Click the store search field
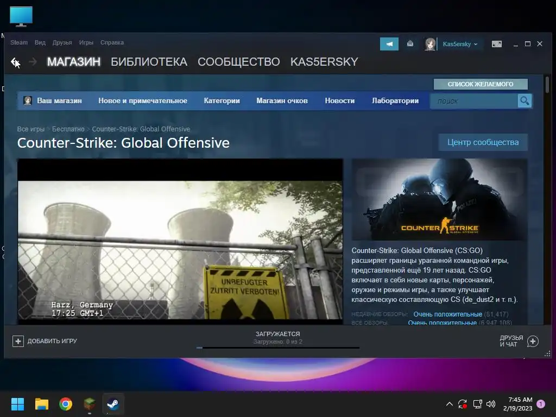 (474, 101)
